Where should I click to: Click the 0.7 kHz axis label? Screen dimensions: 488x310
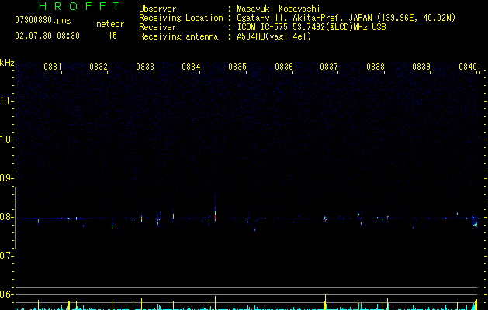(x=6, y=256)
